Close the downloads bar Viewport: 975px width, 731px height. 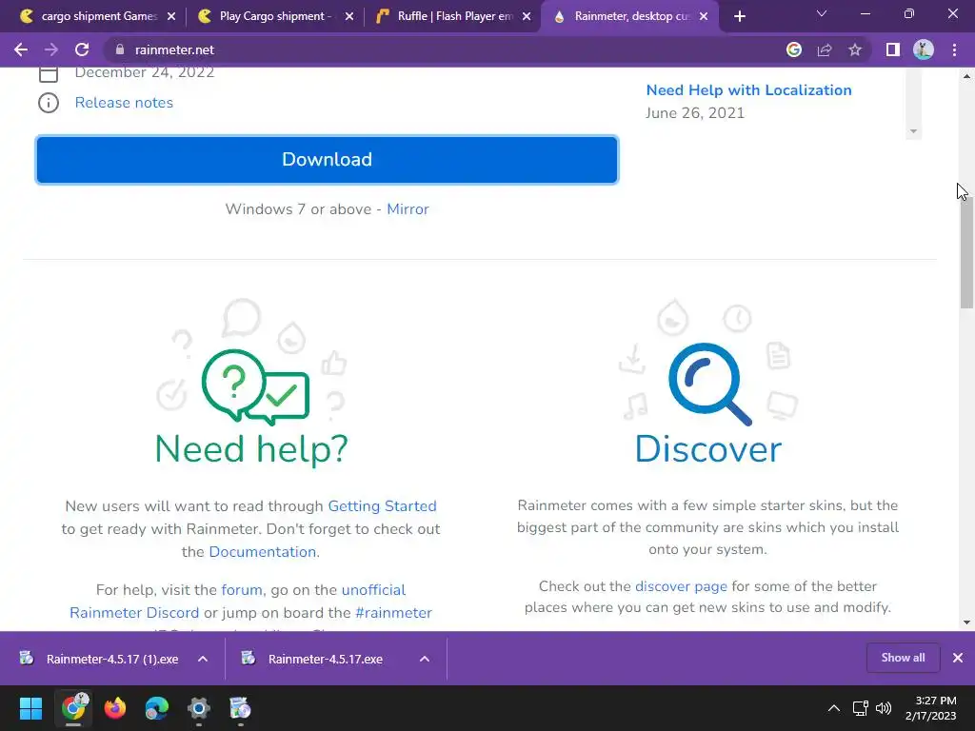(958, 658)
